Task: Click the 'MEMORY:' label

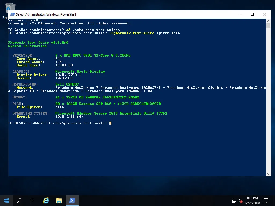Action: 20,97
